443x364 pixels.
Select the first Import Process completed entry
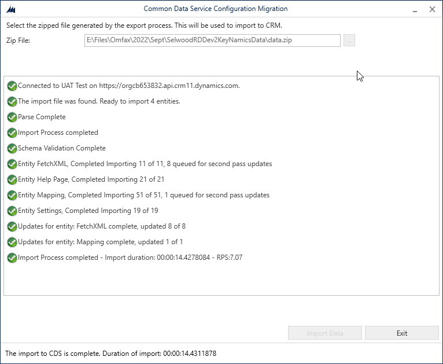point(58,133)
